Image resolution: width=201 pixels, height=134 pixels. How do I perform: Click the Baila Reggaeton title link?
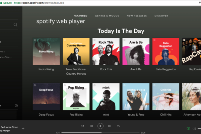click(x=166, y=69)
